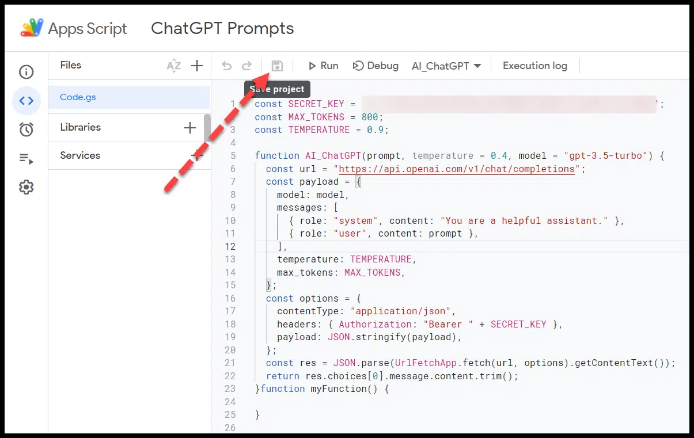694x438 pixels.
Task: Add a new service
Action: (x=197, y=155)
